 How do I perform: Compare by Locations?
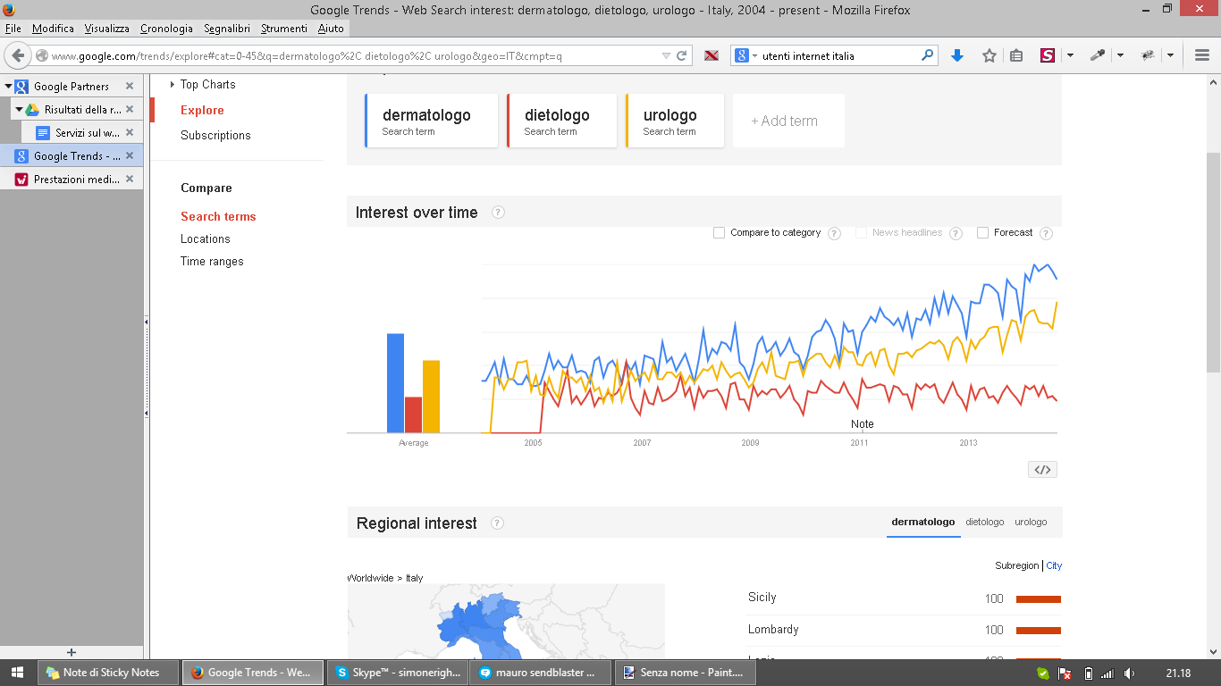206,239
